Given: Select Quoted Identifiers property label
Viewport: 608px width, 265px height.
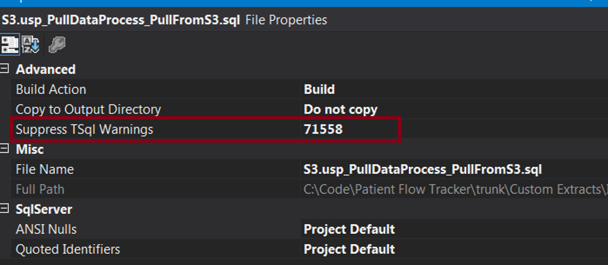Looking at the screenshot, I should tap(68, 249).
